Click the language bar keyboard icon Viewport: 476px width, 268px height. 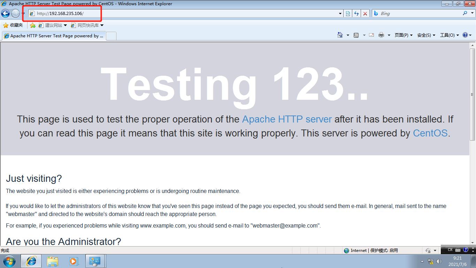tap(458, 250)
